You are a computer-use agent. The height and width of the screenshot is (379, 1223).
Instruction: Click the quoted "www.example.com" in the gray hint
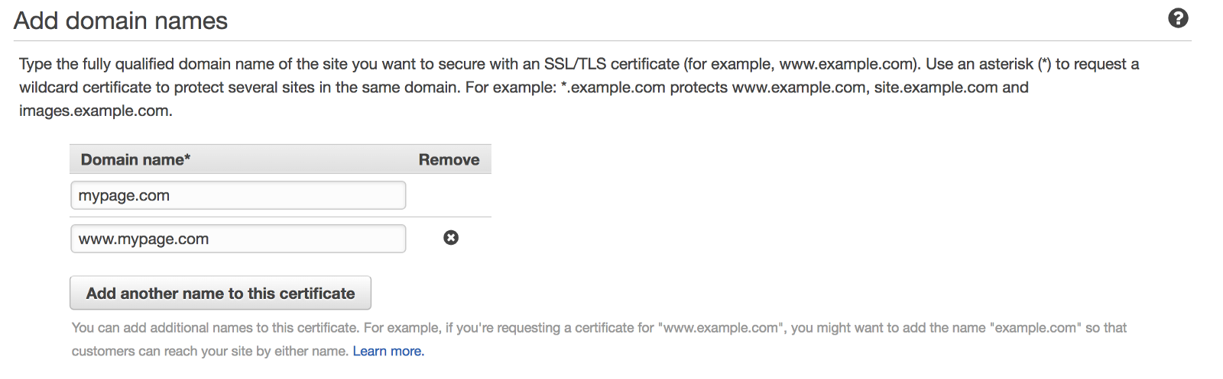[720, 328]
